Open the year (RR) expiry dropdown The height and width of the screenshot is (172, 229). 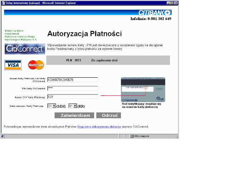[x=73, y=106]
